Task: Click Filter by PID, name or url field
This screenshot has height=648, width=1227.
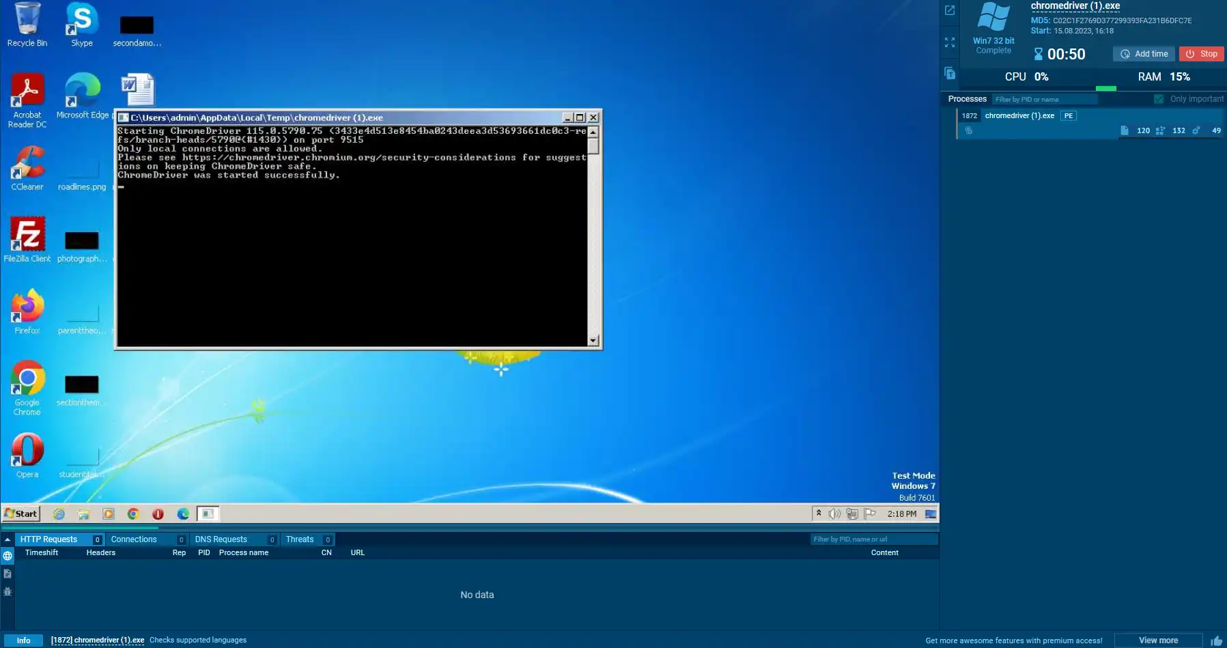Action: point(874,539)
